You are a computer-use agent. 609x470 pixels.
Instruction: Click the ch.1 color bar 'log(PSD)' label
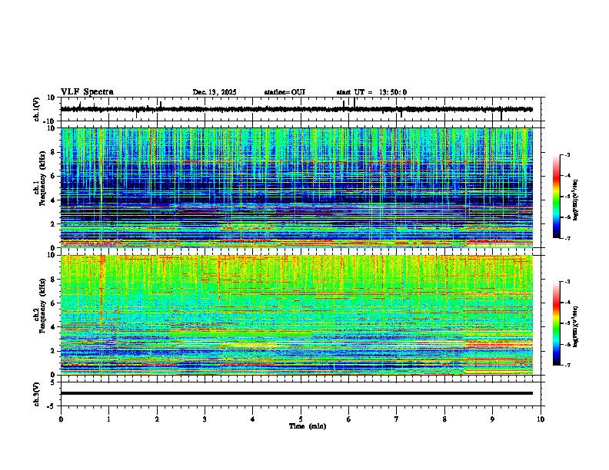point(576,200)
